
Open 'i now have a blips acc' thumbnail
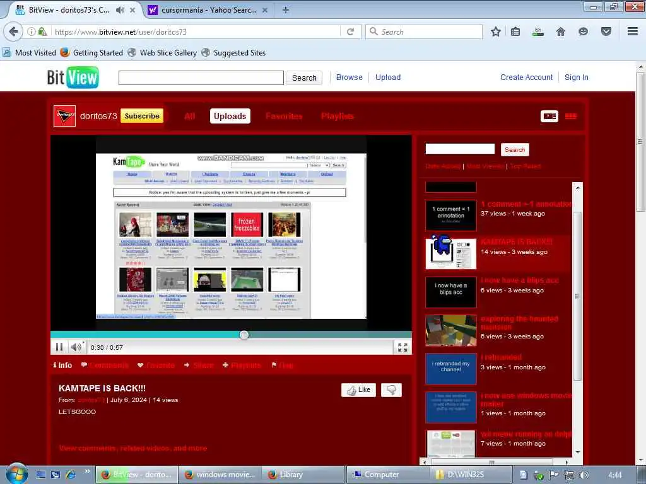[450, 292]
